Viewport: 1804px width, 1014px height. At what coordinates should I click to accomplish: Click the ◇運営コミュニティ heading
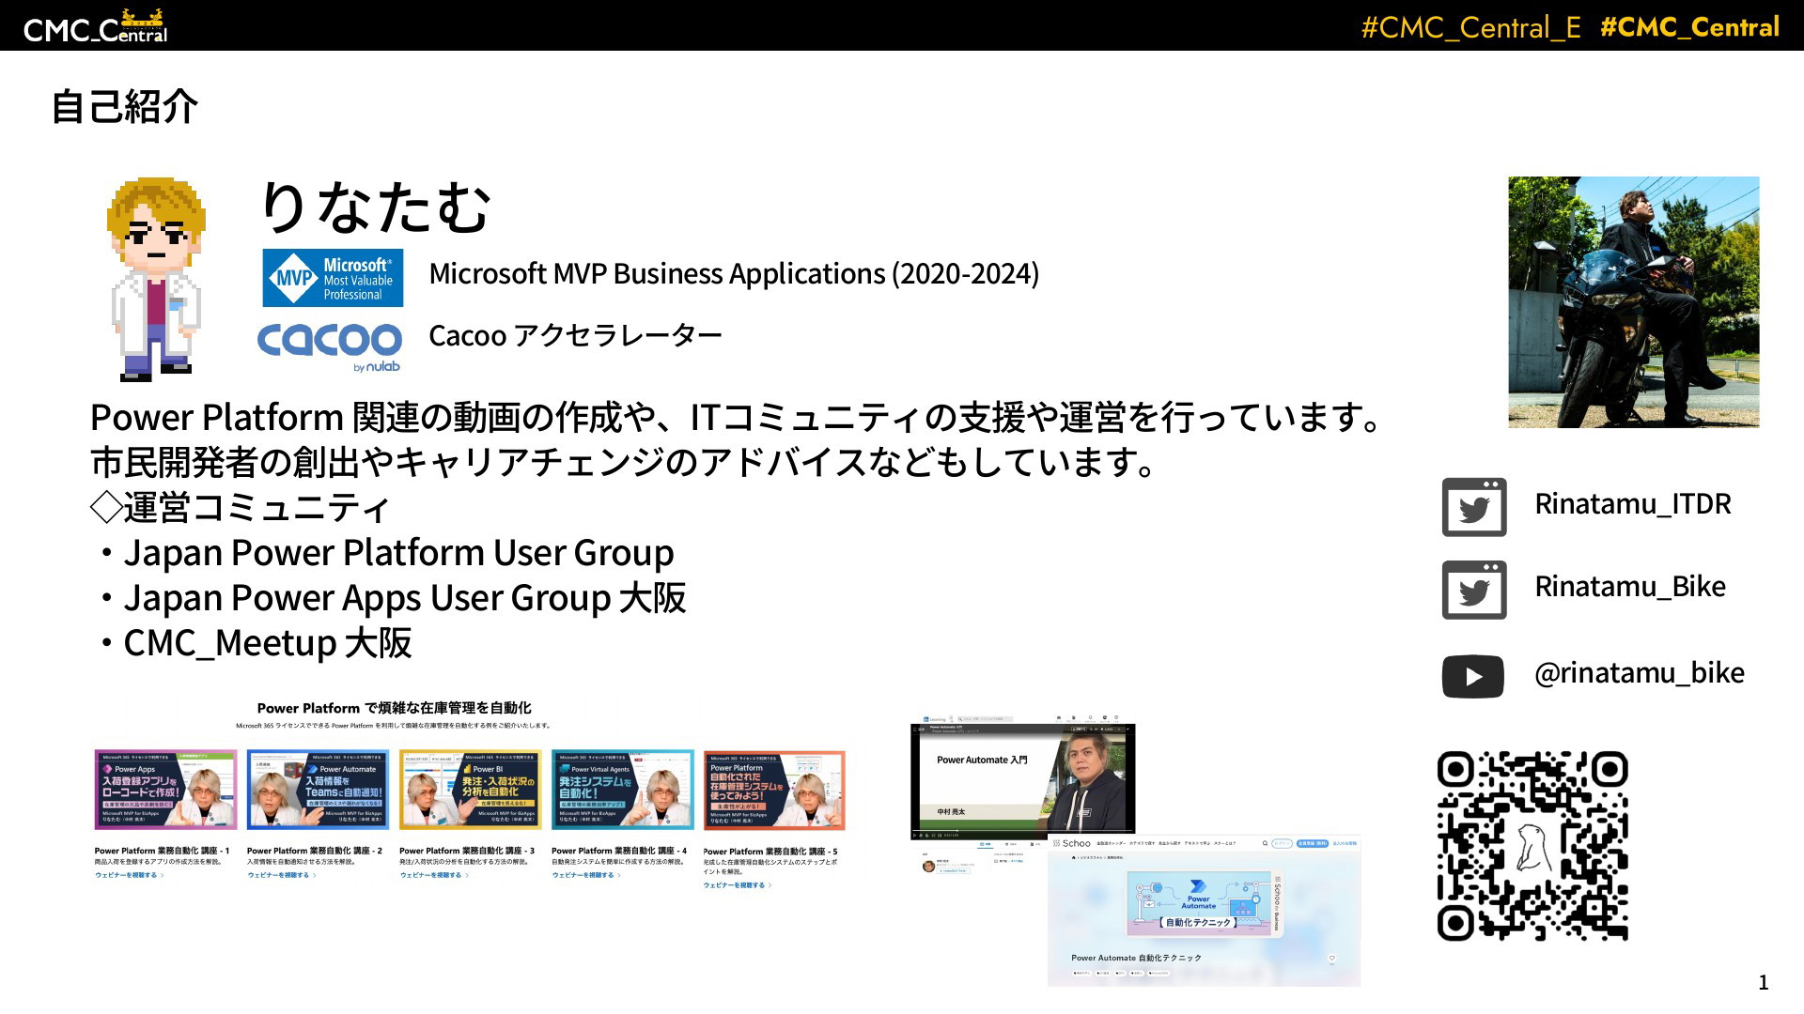241,508
